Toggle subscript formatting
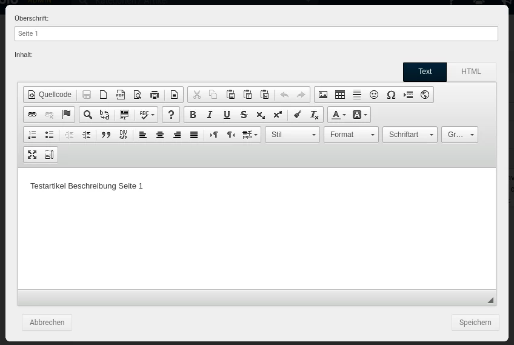The image size is (514, 345). tap(261, 115)
